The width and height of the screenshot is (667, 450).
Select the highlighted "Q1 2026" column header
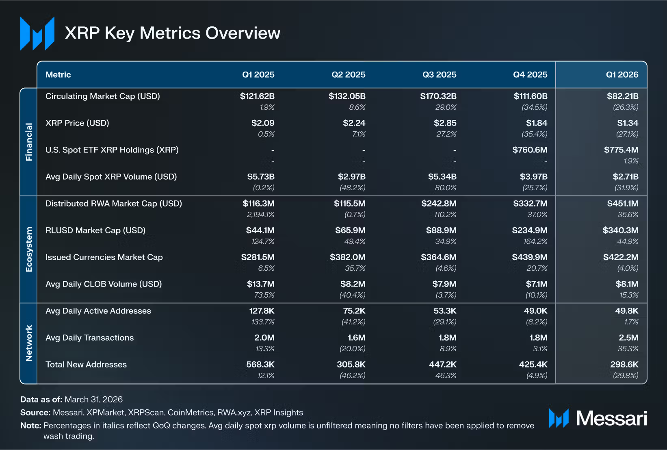pyautogui.click(x=622, y=75)
